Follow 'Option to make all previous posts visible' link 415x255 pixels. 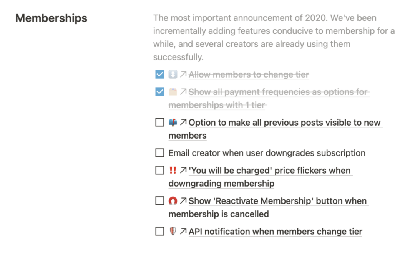(x=284, y=123)
